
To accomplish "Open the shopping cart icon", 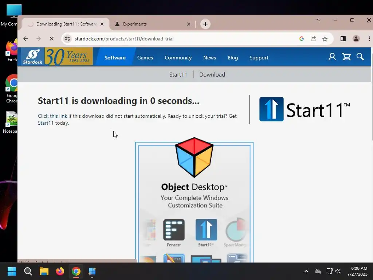I will (x=346, y=57).
